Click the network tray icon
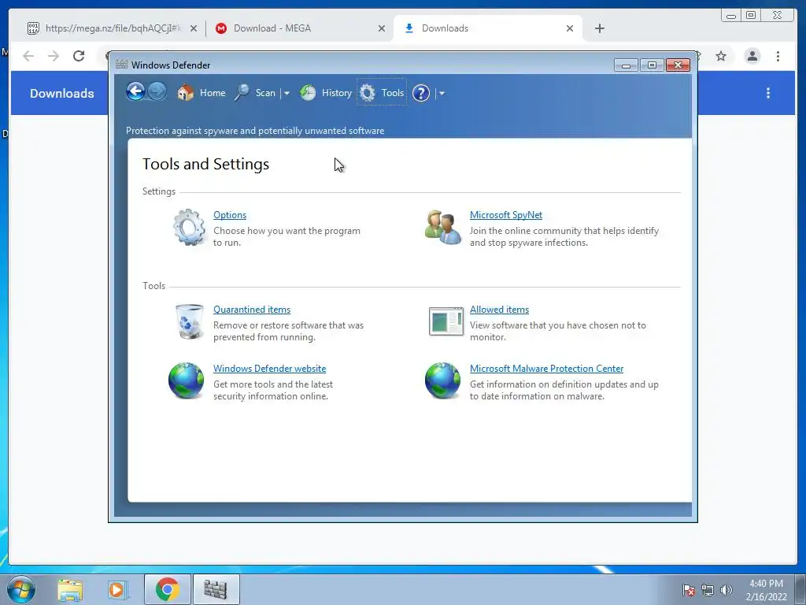This screenshot has height=605, width=806. pos(708,590)
